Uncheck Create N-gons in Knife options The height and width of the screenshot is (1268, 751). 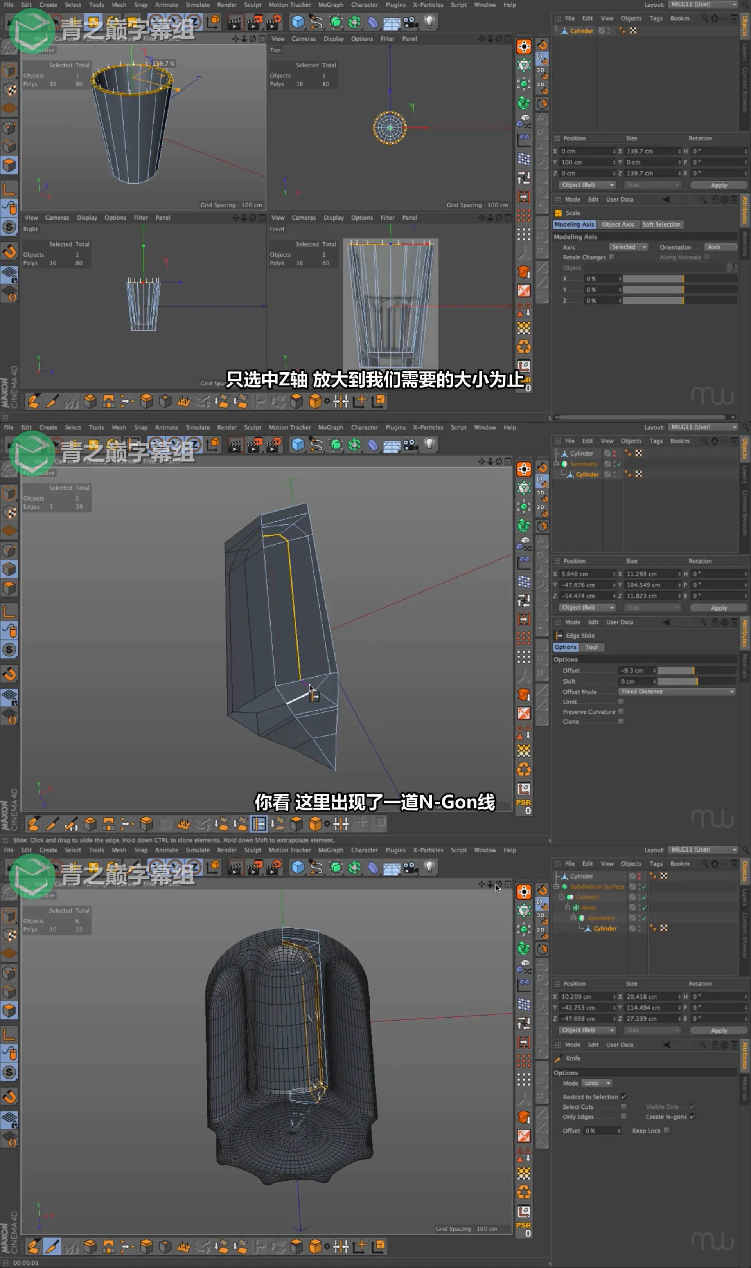693,1117
